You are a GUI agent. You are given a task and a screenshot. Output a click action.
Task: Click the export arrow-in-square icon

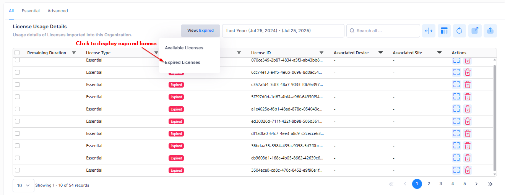point(475,31)
